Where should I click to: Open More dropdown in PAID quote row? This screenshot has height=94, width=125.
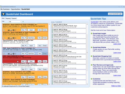coord(24,53)
